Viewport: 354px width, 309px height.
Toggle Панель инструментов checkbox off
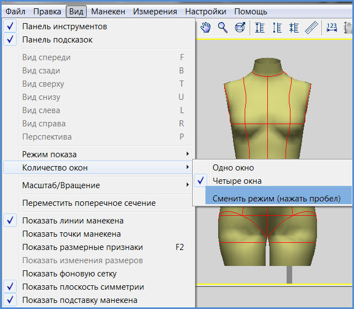pos(65,26)
